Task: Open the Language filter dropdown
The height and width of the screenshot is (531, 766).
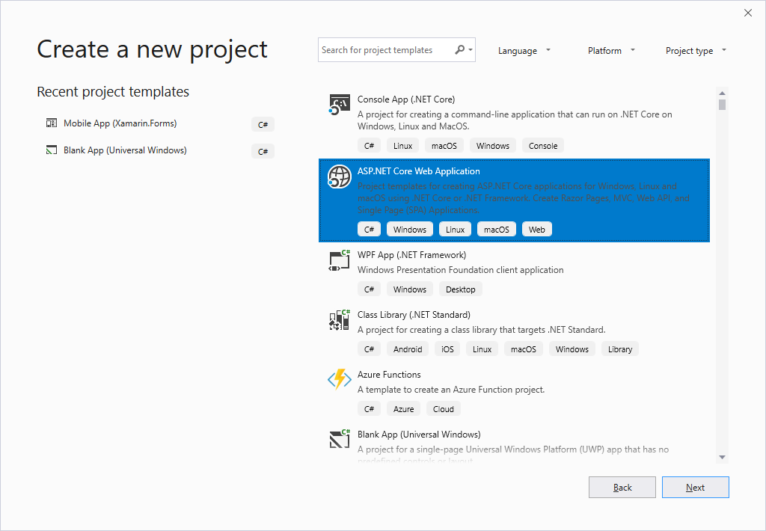Action: pyautogui.click(x=524, y=51)
